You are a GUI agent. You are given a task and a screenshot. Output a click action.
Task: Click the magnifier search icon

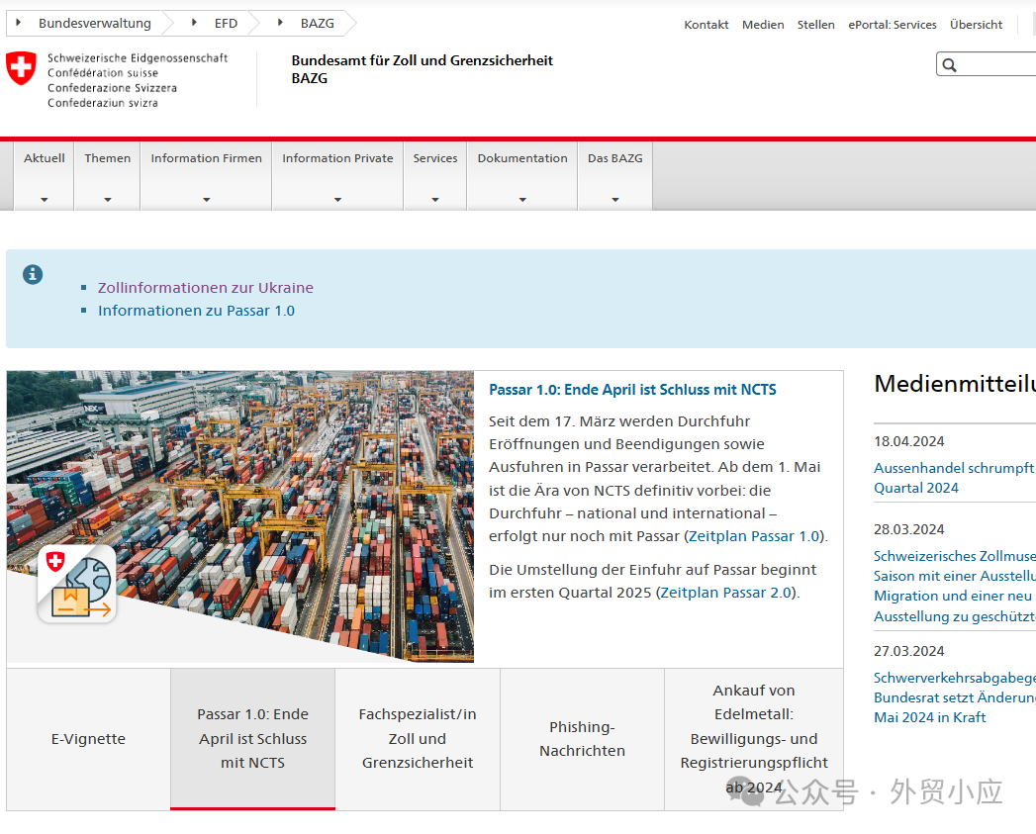pos(950,64)
